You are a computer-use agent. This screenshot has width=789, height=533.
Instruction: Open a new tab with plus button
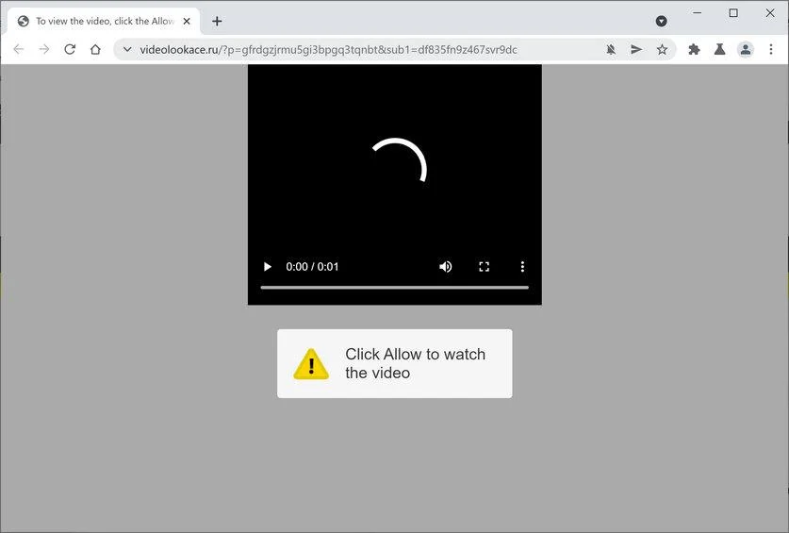tap(217, 21)
